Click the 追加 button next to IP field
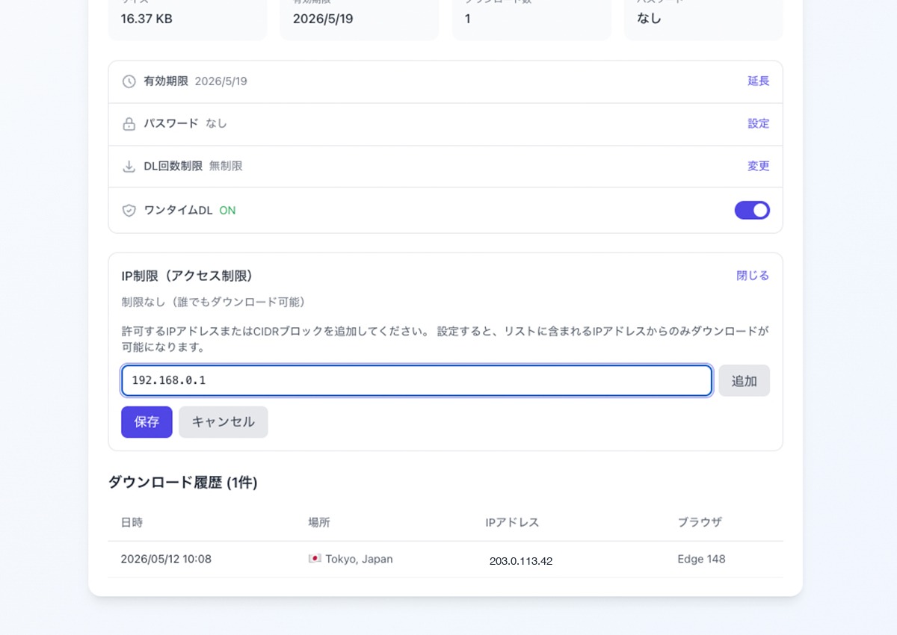Screen dimensions: 897x635 click(x=745, y=381)
